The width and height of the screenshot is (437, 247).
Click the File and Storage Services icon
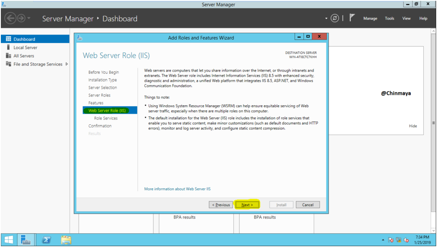click(9, 64)
